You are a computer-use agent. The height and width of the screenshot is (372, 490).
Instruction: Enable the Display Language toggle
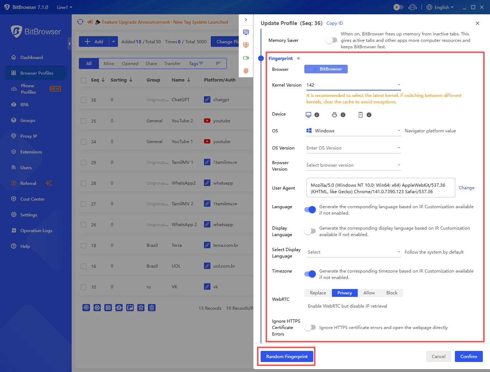310,231
